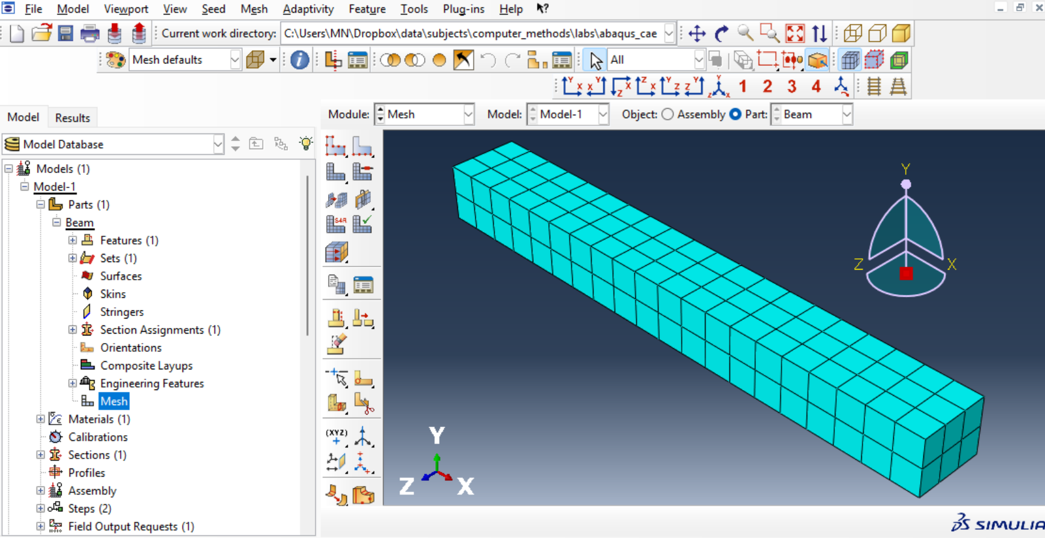
Task: Select Section Assignments (1) in model tree
Action: pyautogui.click(x=160, y=330)
